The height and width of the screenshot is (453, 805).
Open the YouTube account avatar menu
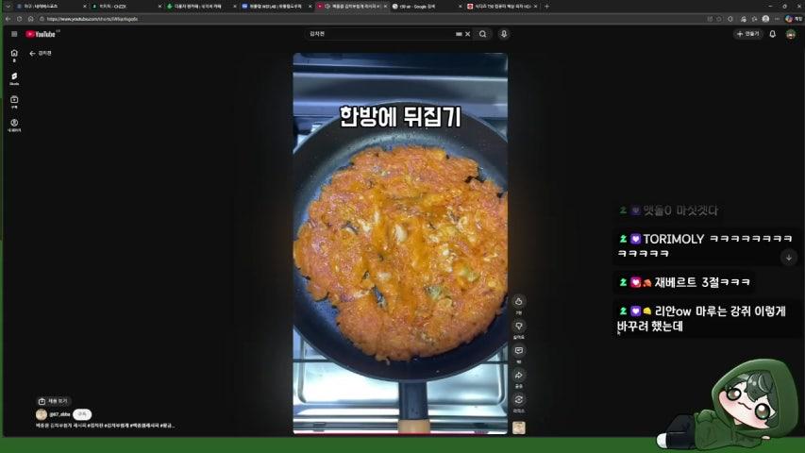(x=791, y=34)
